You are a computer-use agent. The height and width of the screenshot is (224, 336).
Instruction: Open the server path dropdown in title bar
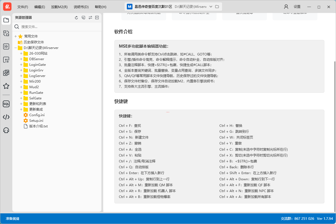click(x=210, y=6)
